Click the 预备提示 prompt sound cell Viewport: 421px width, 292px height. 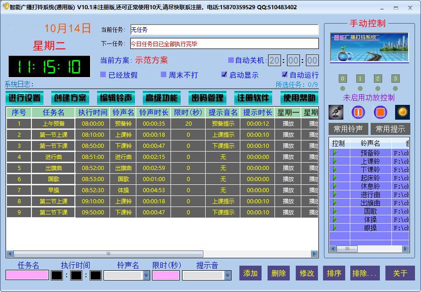pyautogui.click(x=223, y=124)
